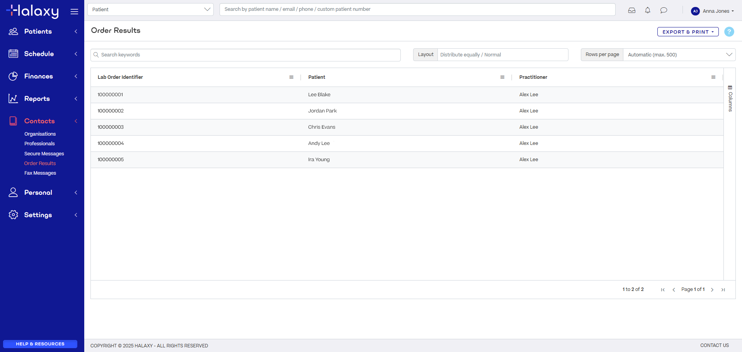Screen dimensions: 742x352
Task: Click patient Chris Evans cell
Action: tap(322, 127)
